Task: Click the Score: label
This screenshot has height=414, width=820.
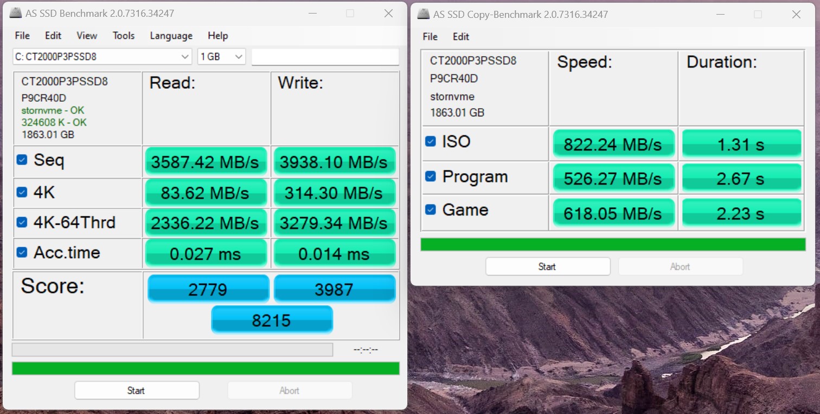Action: (53, 286)
